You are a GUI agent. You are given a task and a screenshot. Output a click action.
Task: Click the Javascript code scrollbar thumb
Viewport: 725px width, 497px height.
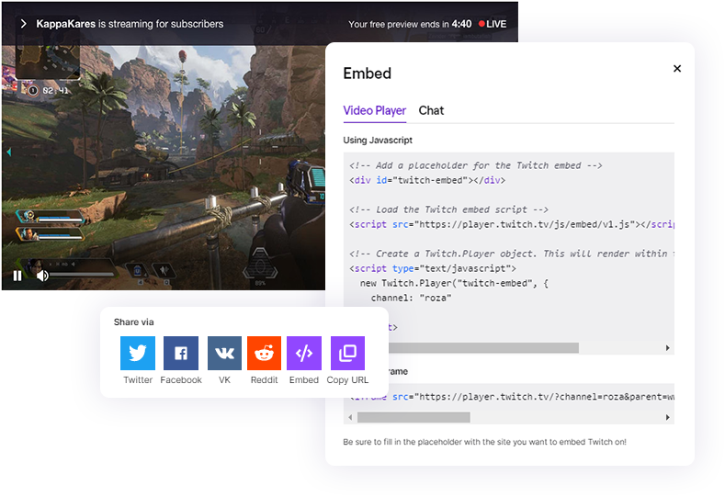(483, 347)
